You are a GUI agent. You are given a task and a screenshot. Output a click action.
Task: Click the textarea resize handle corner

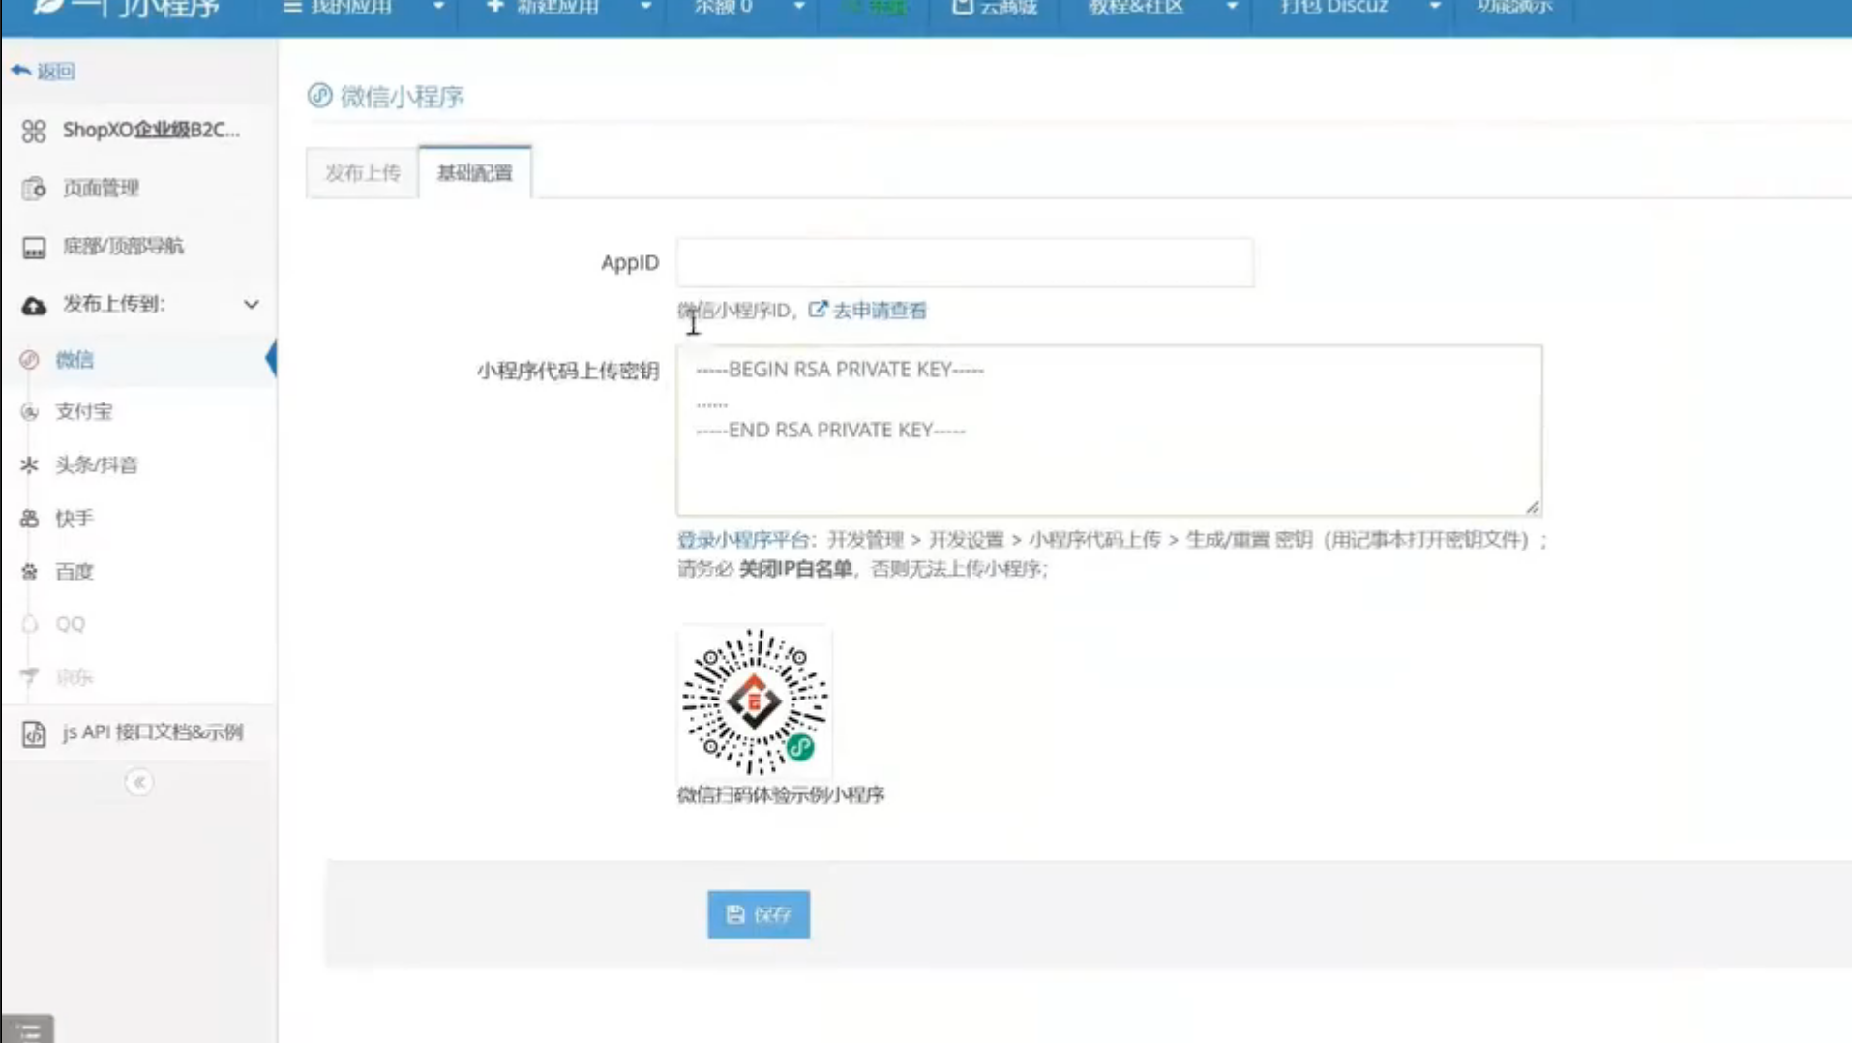[x=1533, y=506]
